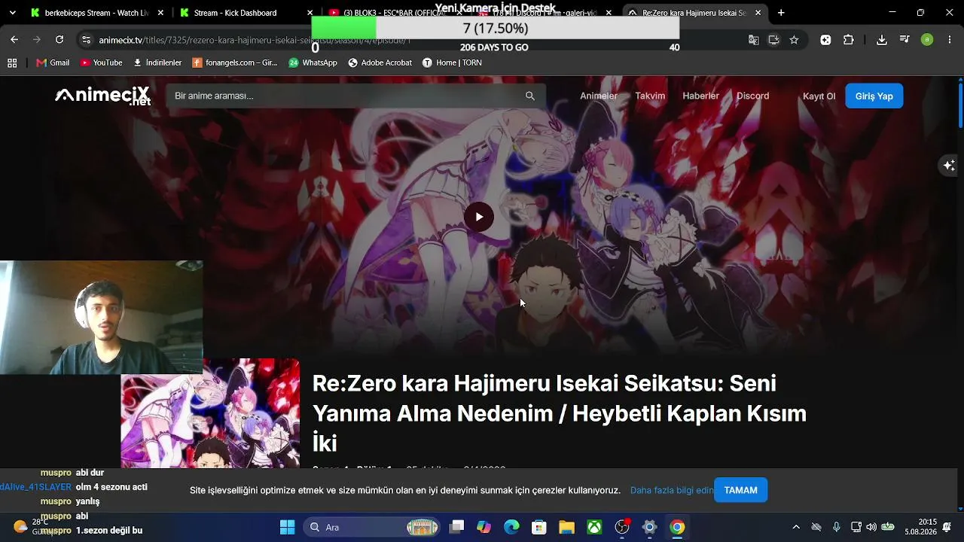964x542 pixels.
Task: Open the Chrome profile avatar
Action: 927,40
